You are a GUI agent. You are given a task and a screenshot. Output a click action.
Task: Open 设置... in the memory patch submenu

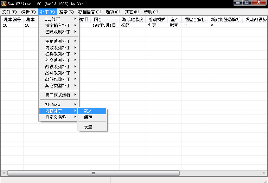tap(91, 127)
